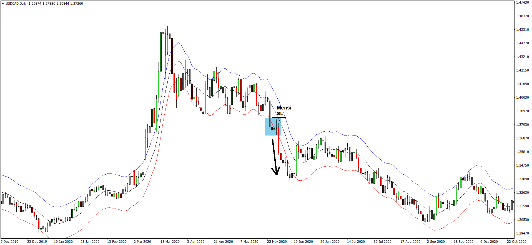Screen dimensions: 532x245
Task: Click the 5 Dec 2019 date label
Action: [9, 242]
